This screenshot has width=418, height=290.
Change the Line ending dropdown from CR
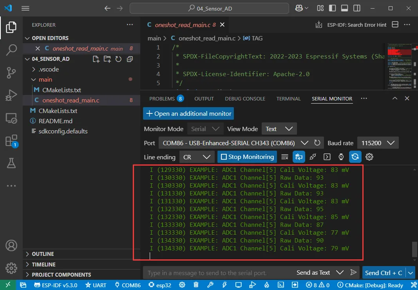point(197,157)
